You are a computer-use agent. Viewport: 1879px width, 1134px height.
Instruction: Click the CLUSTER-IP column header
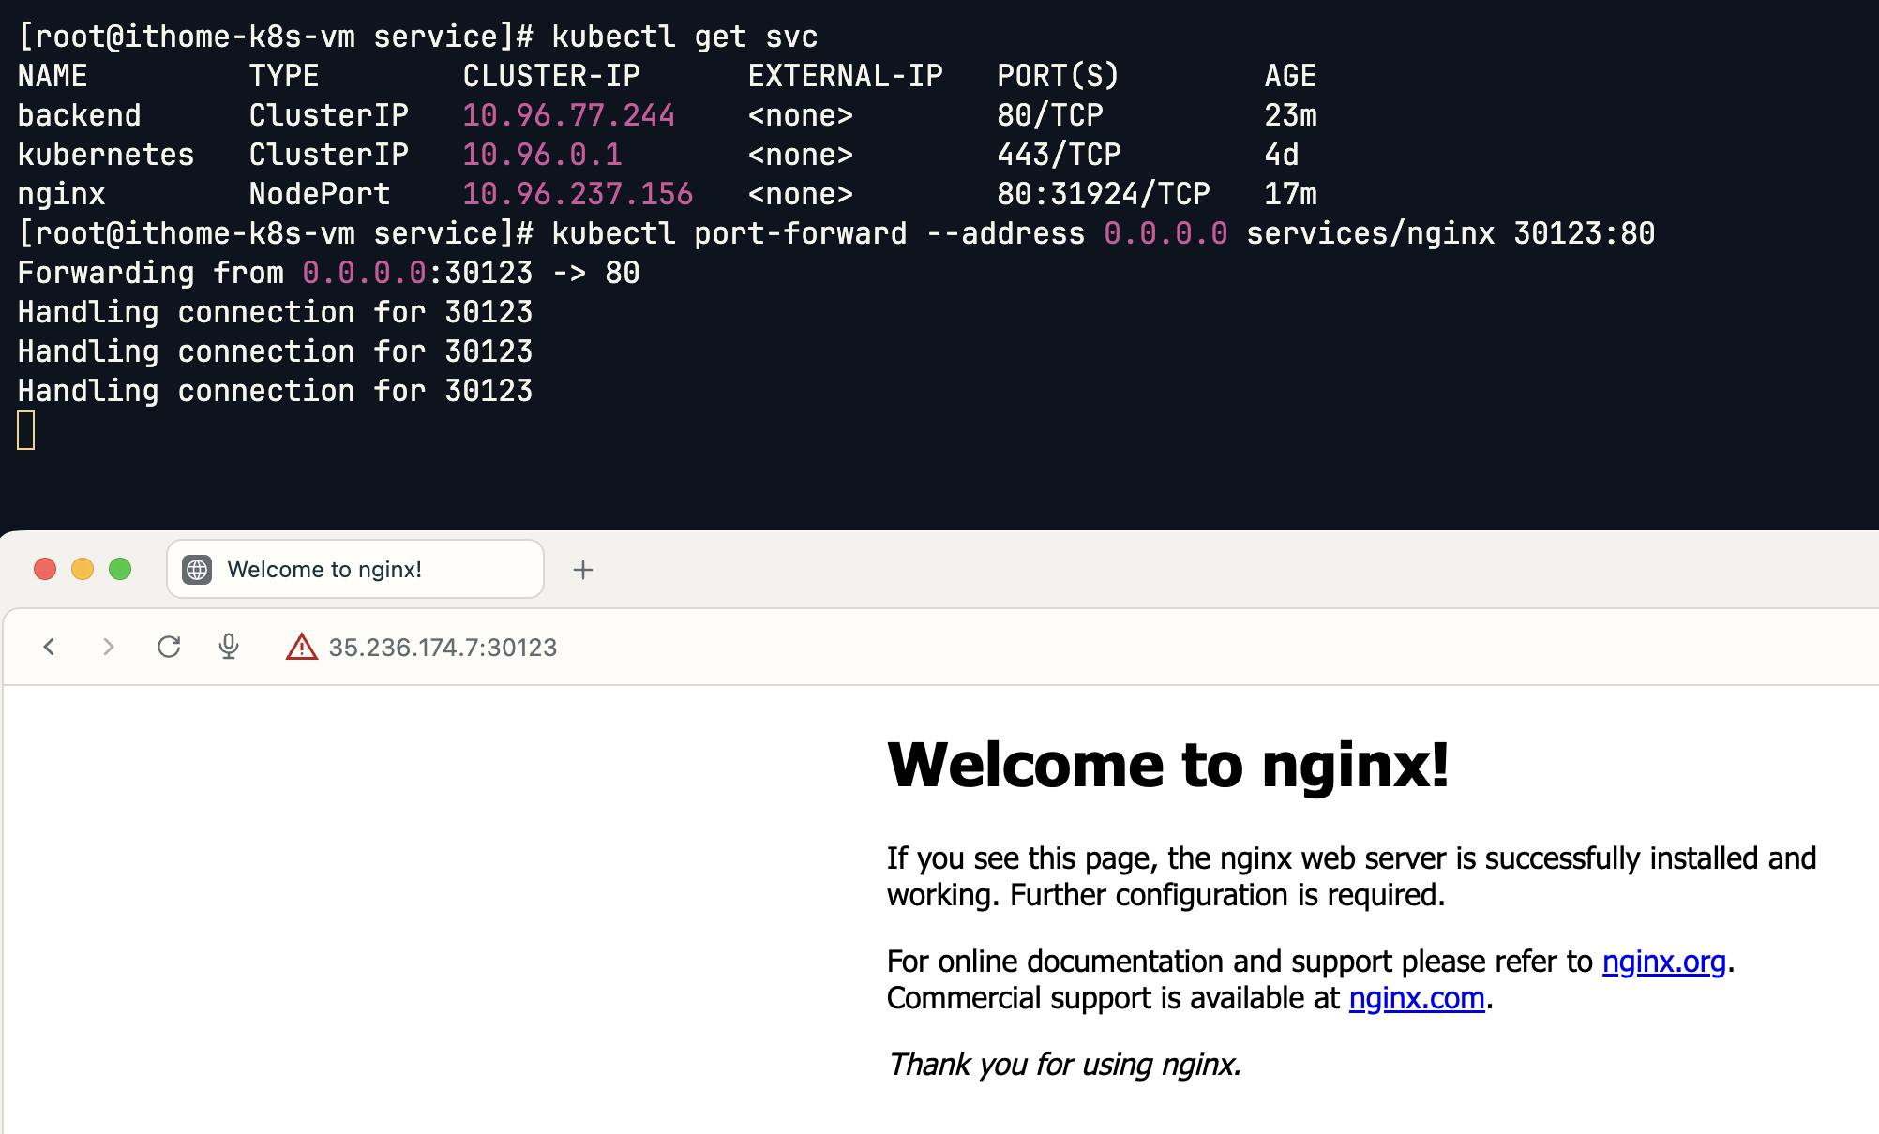click(551, 76)
